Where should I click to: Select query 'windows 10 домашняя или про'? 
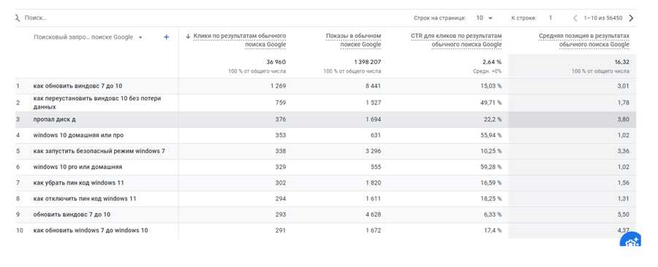(78, 136)
